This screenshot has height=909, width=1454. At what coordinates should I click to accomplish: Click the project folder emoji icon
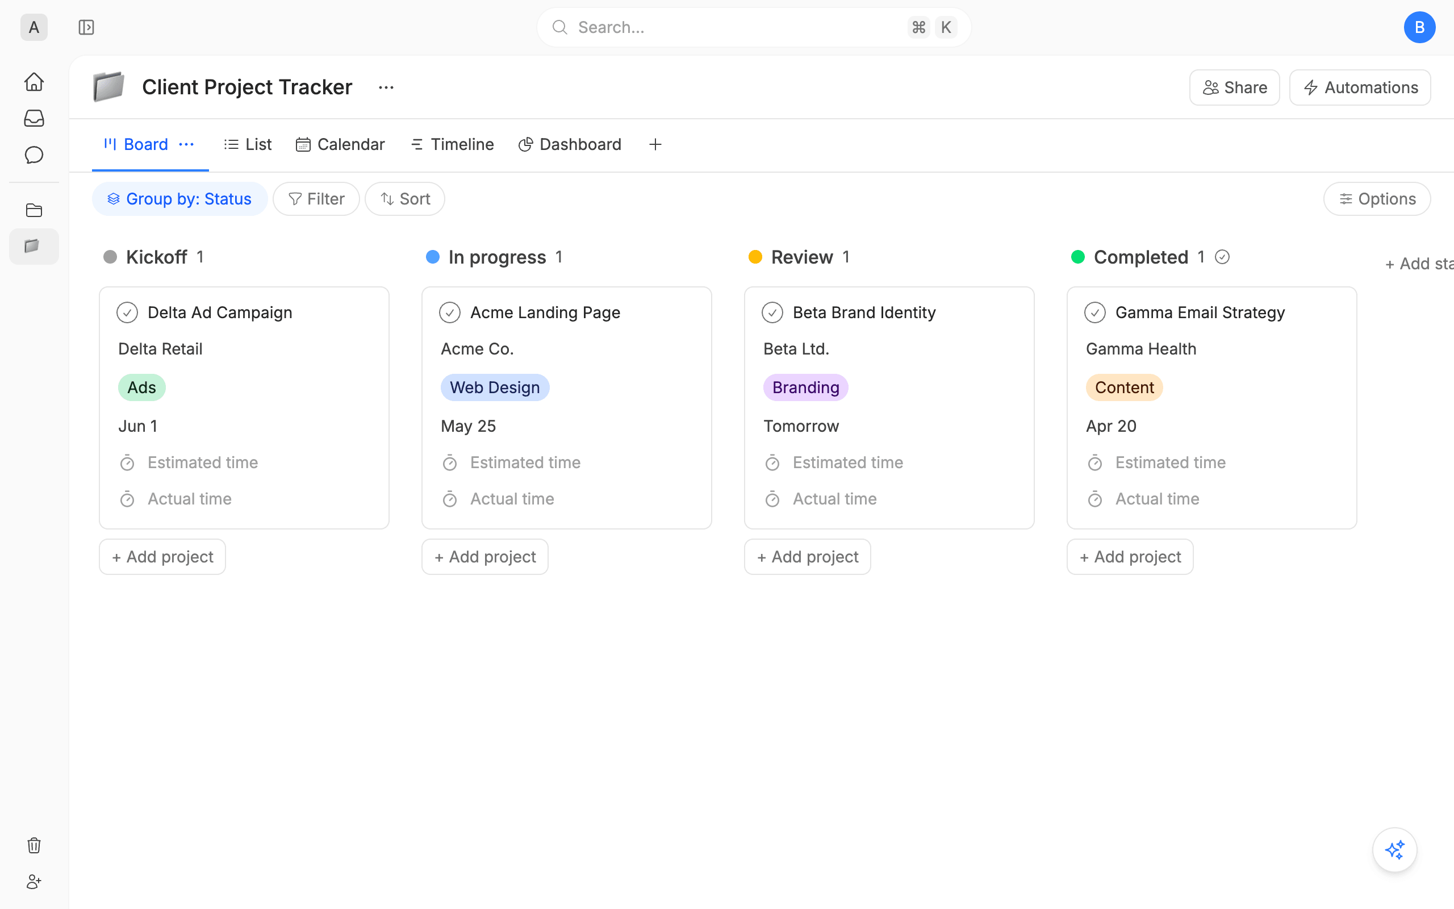click(108, 87)
